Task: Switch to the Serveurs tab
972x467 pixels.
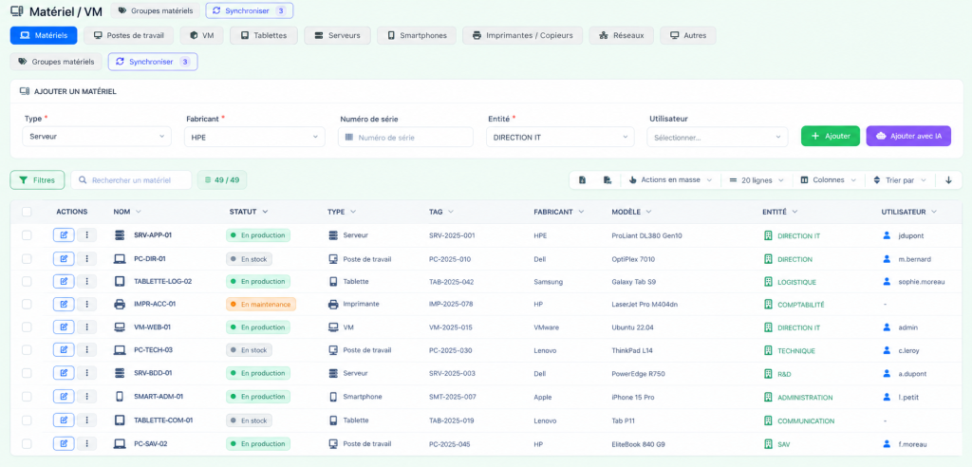Action: [337, 35]
